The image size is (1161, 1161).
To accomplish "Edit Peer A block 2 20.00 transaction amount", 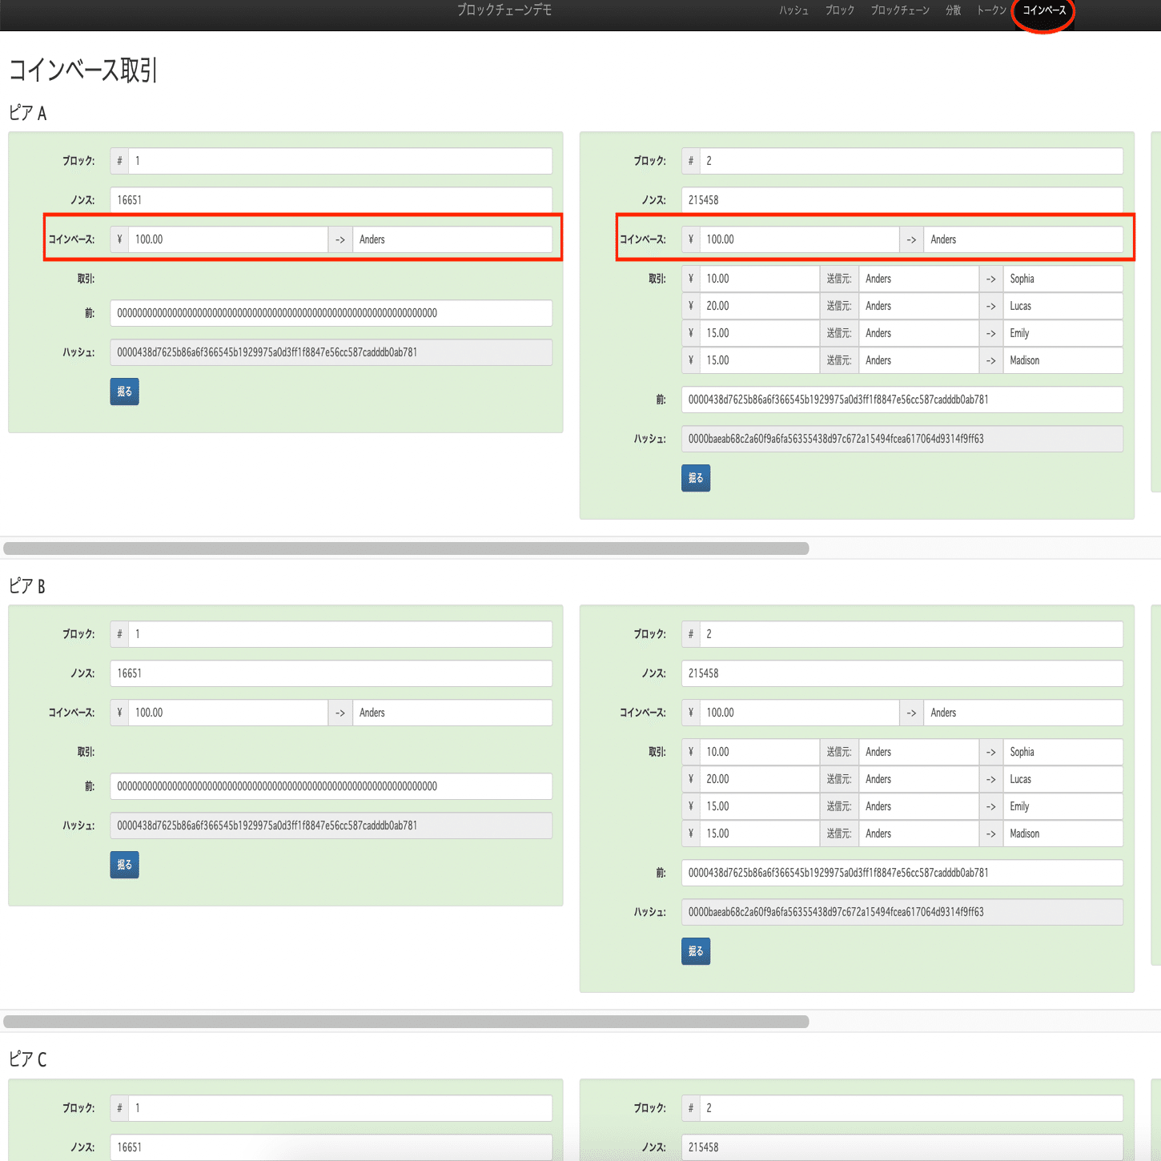I will click(x=759, y=306).
